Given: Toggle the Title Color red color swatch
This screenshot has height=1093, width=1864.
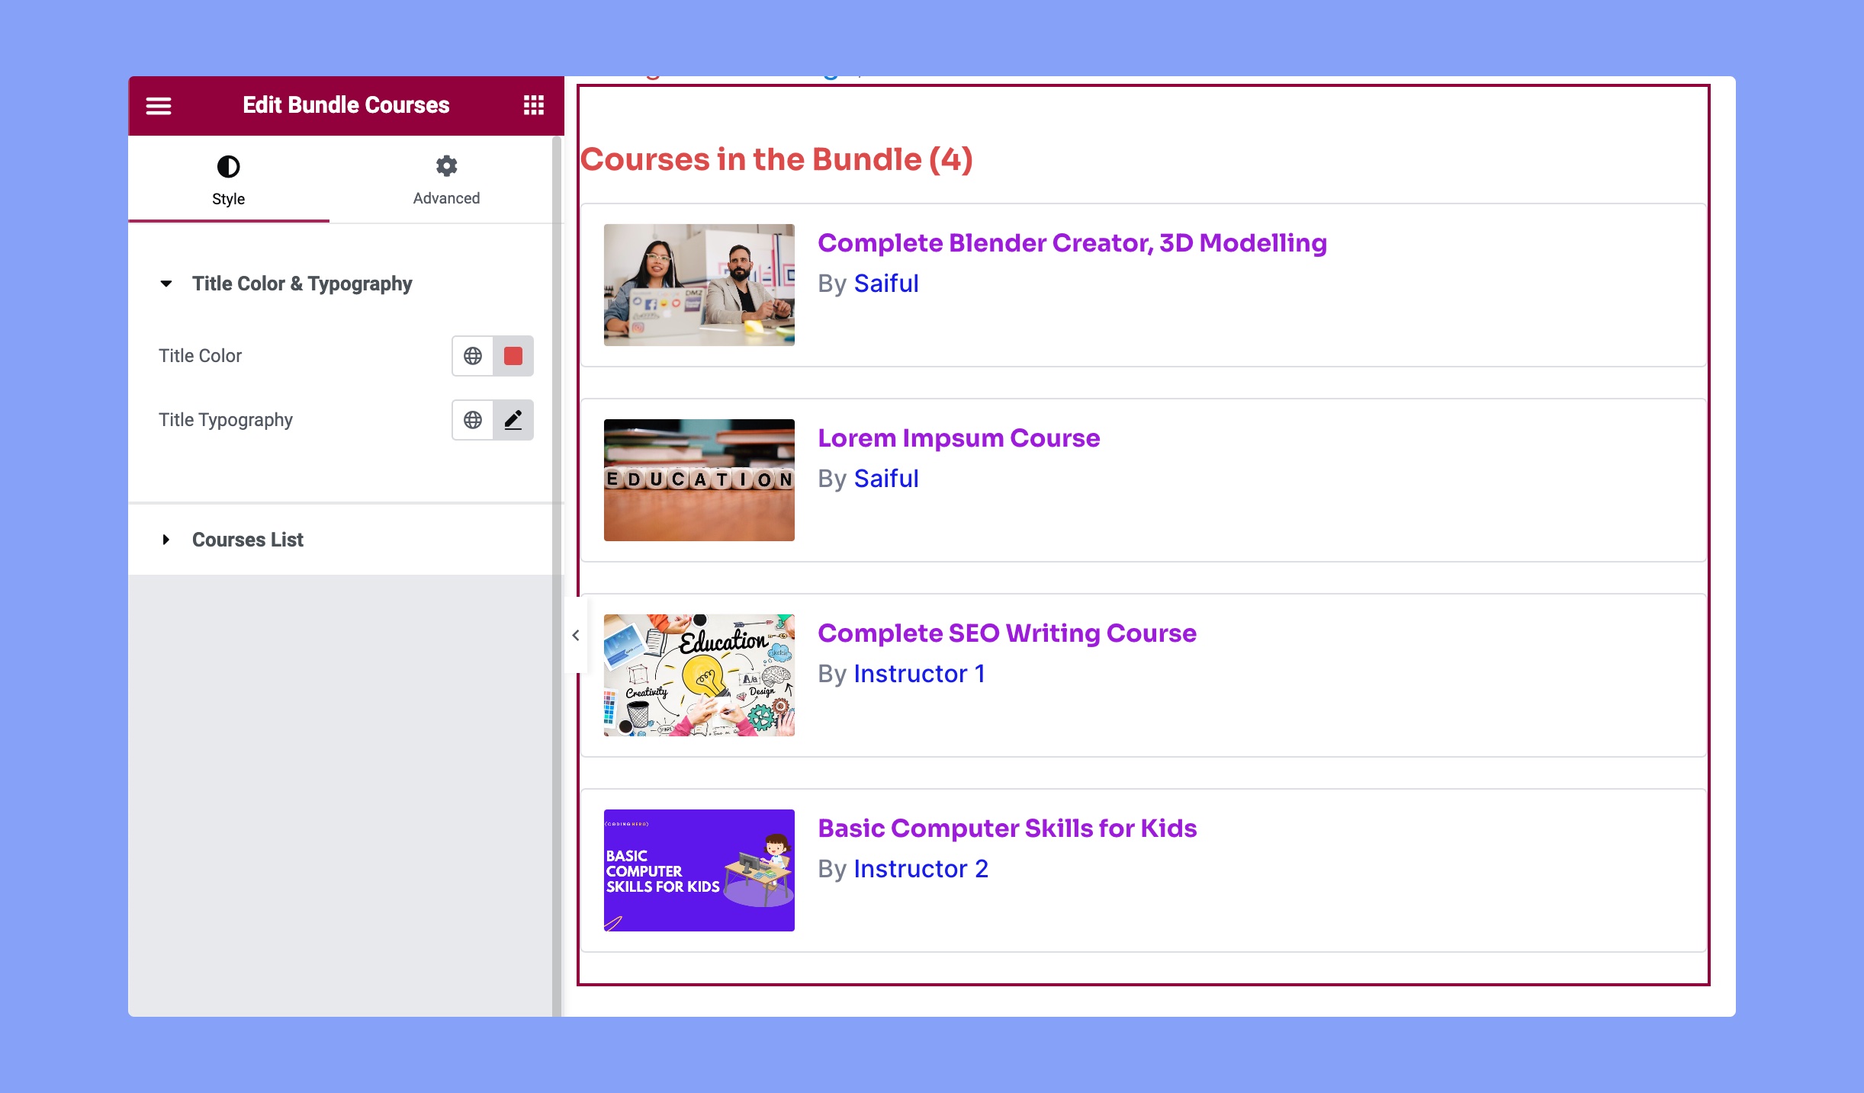Looking at the screenshot, I should point(513,355).
